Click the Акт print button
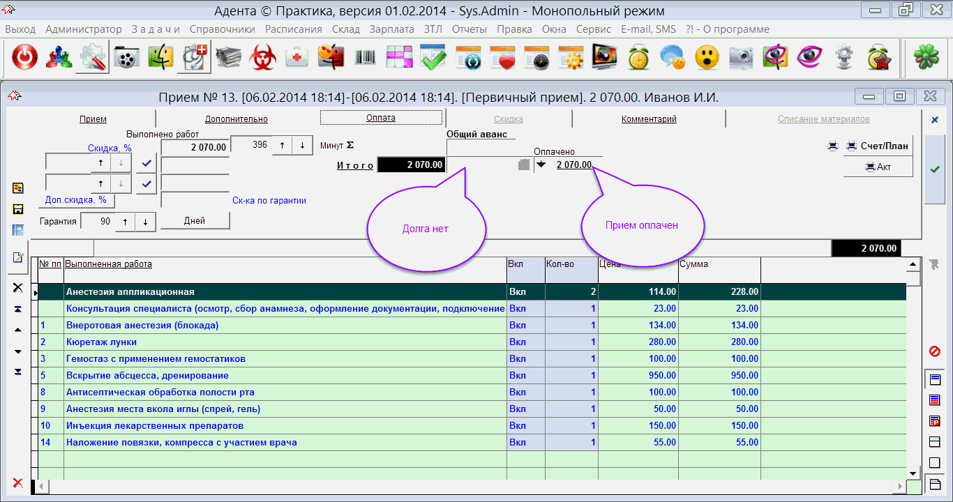The width and height of the screenshot is (953, 502). (x=878, y=167)
